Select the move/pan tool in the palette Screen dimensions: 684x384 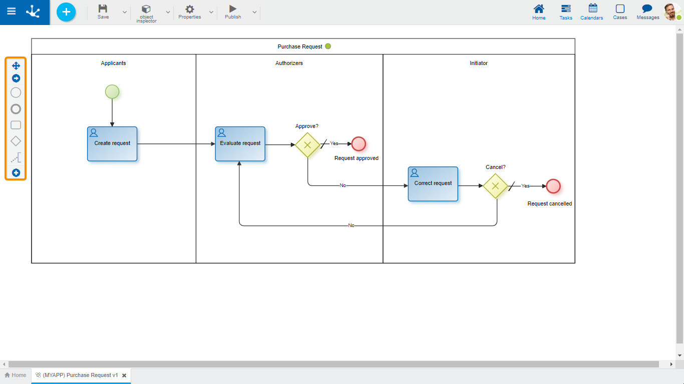[16, 65]
